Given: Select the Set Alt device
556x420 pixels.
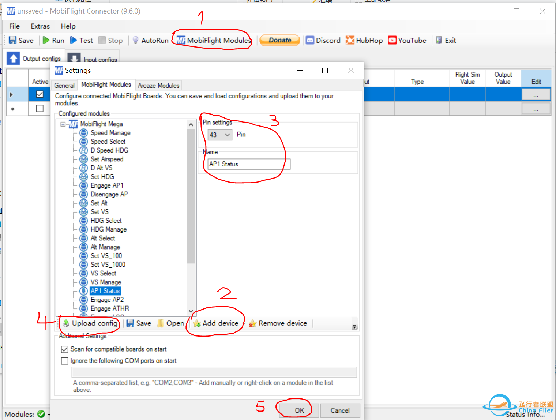Looking at the screenshot, I should click(99, 203).
